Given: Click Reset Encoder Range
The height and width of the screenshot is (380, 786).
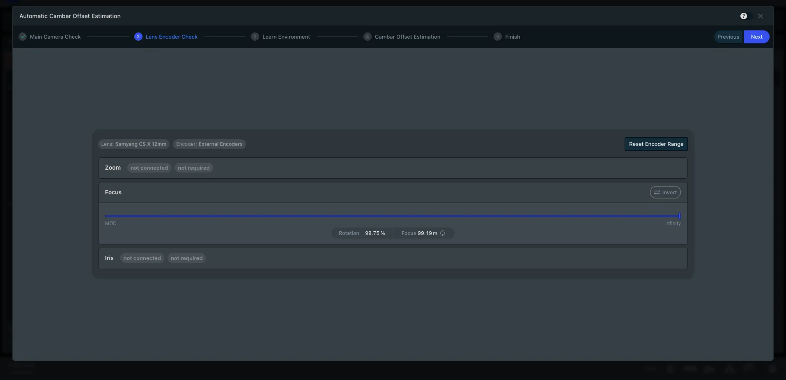Looking at the screenshot, I should (656, 144).
